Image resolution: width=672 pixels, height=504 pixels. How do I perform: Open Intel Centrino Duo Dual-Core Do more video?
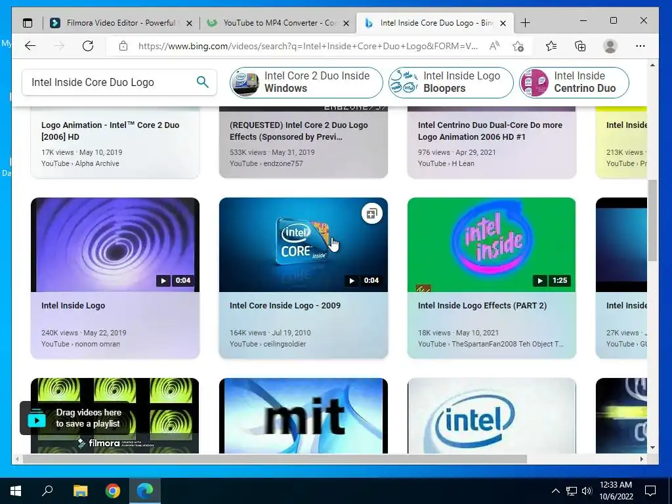coord(490,131)
